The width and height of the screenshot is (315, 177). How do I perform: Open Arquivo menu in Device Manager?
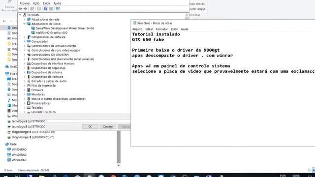pos(25,3)
